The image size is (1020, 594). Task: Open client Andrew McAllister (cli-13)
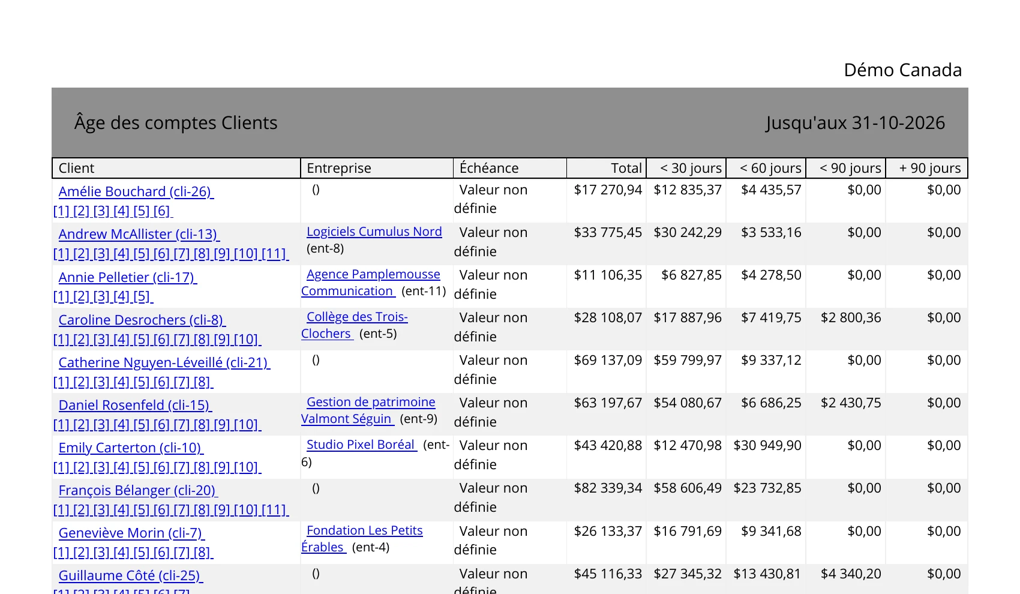click(x=139, y=235)
